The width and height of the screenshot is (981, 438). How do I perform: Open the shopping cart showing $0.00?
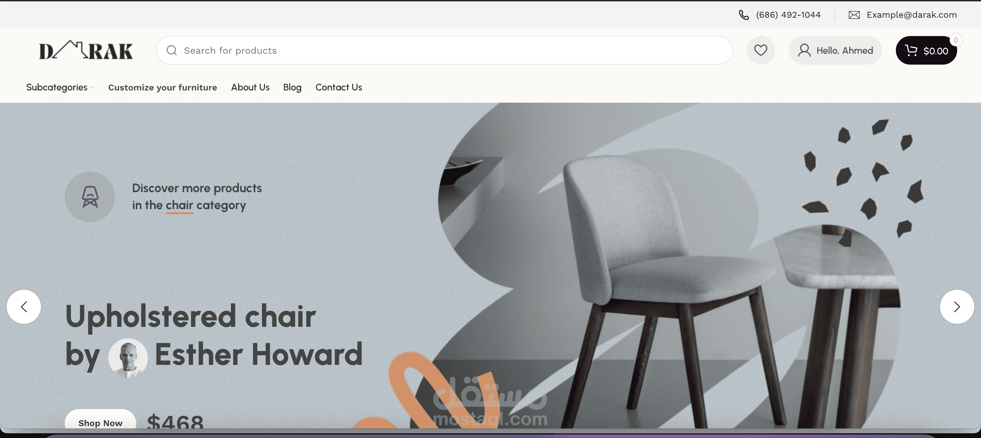coord(926,50)
